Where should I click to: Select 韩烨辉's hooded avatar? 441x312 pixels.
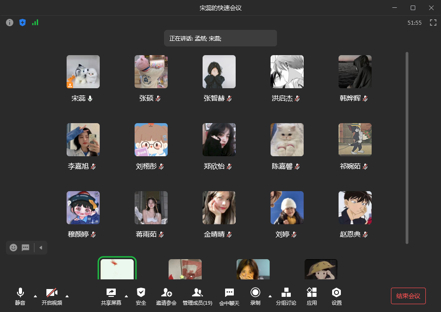coord(355,72)
